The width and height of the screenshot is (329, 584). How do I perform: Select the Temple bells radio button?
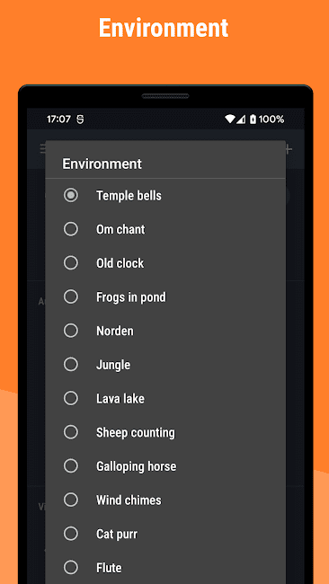tap(71, 195)
